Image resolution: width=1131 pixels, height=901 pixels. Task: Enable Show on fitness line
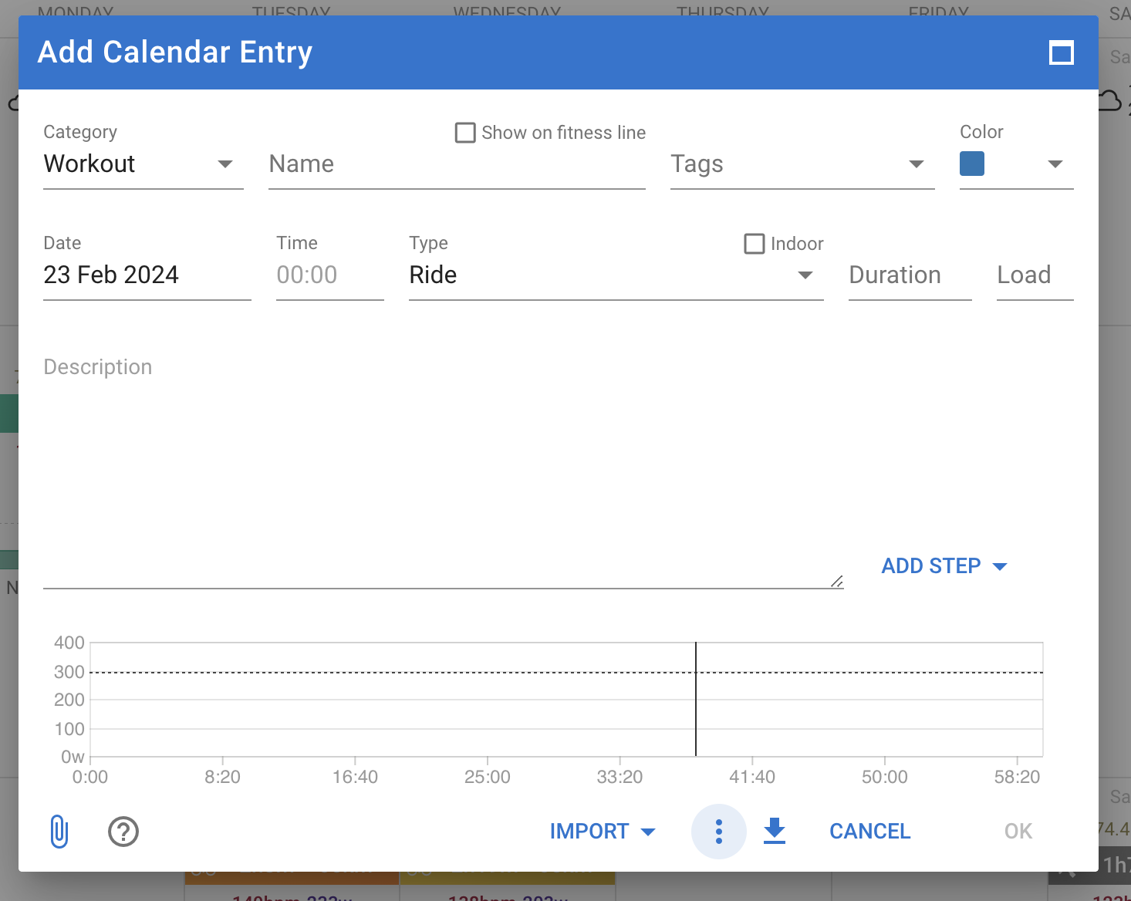[x=465, y=133]
